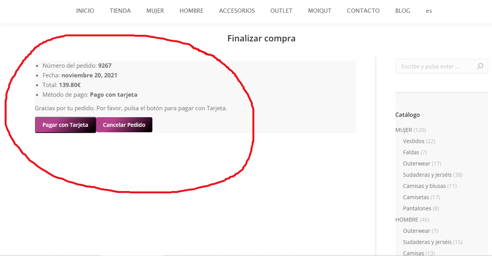Visit the OUTLET section
492x256 pixels.
[x=281, y=11]
